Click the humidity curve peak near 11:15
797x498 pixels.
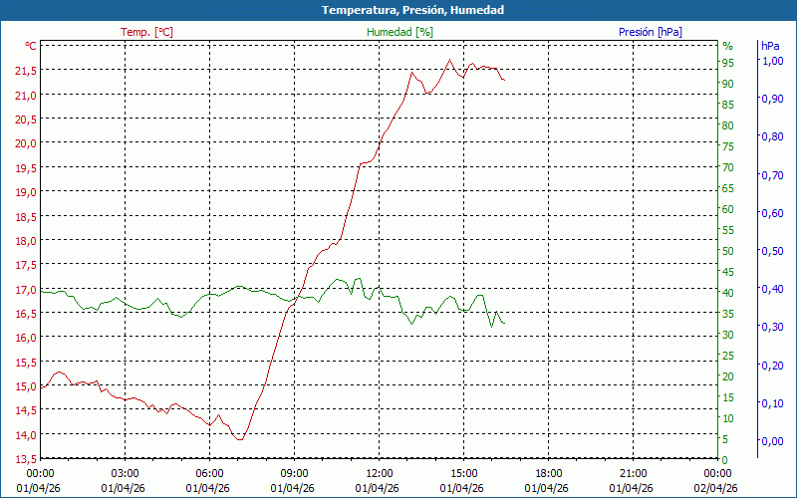click(x=359, y=279)
